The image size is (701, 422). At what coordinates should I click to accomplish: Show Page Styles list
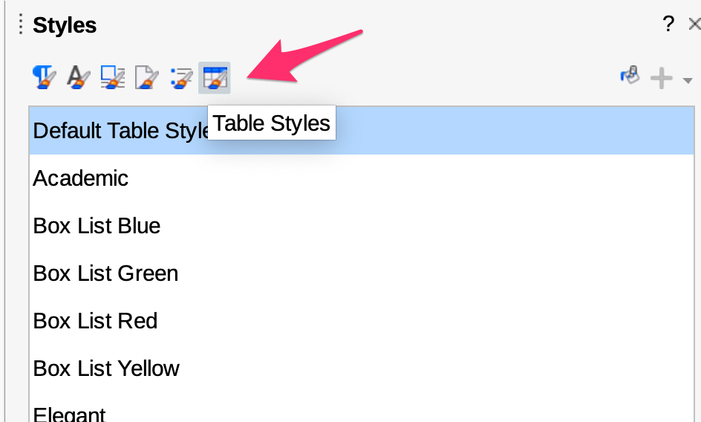point(146,77)
